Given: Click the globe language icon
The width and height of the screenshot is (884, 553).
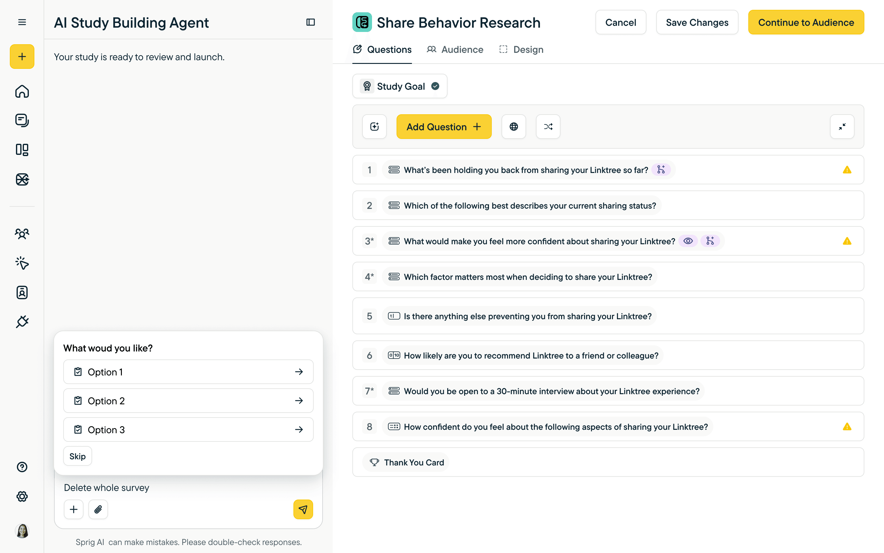Looking at the screenshot, I should click(514, 127).
